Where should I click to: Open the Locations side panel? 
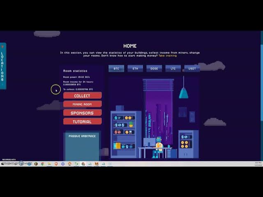point(3,66)
